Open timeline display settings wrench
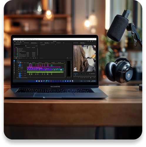Image resolution: width=146 pixels, height=147 pixels. 24,63
